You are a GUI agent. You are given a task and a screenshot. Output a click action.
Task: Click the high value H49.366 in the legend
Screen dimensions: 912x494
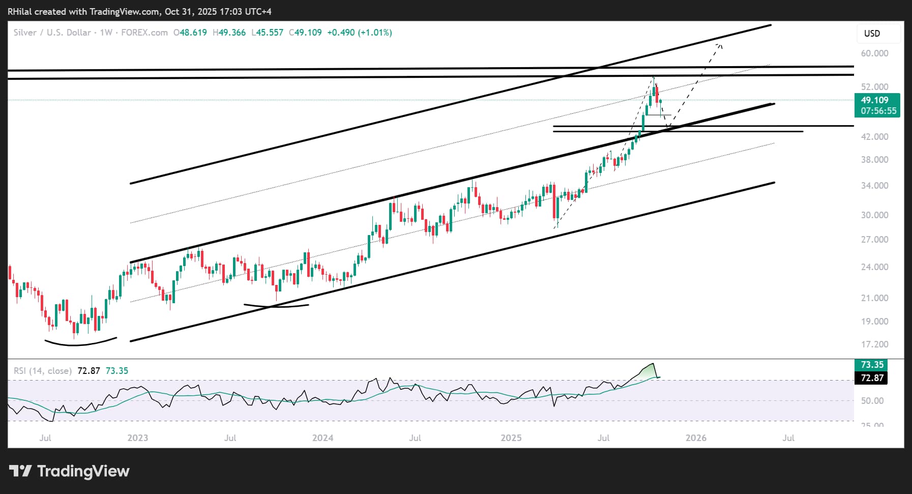tap(230, 32)
